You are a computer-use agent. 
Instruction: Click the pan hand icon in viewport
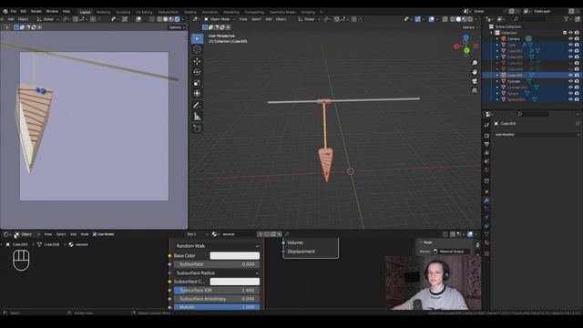(475, 72)
